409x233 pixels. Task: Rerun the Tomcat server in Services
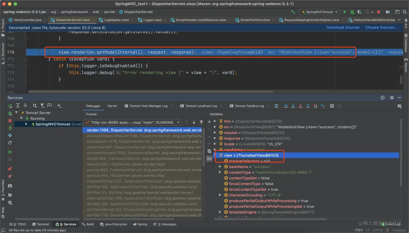pos(10,106)
